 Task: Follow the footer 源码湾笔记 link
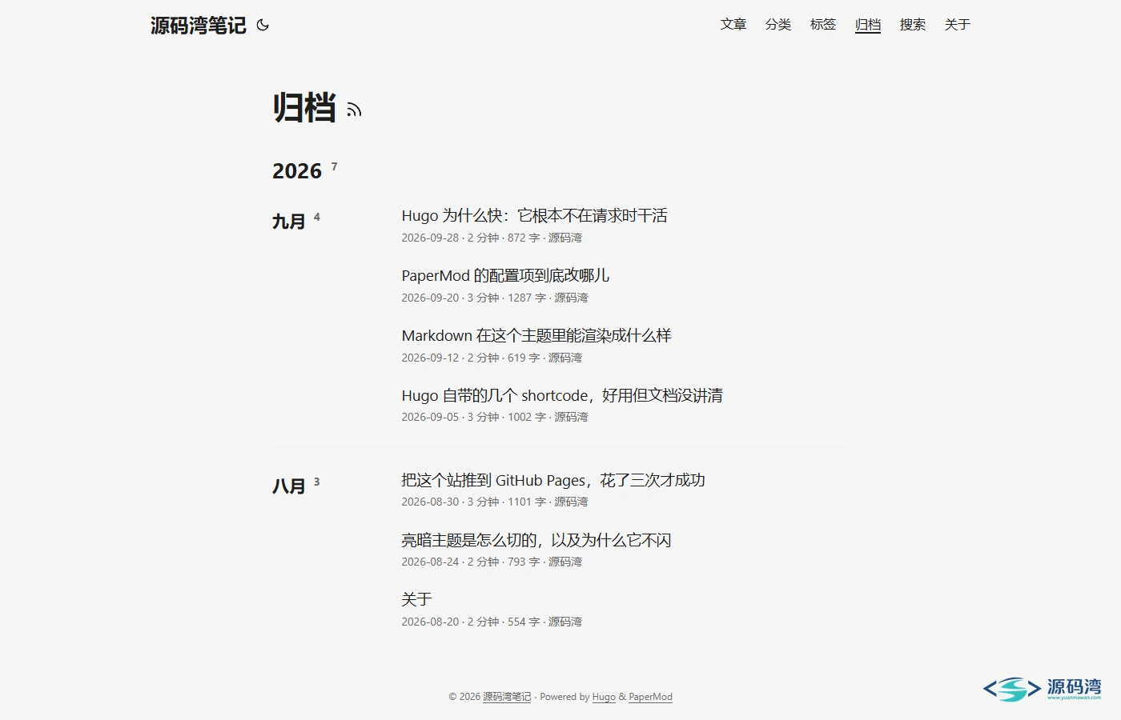(507, 697)
